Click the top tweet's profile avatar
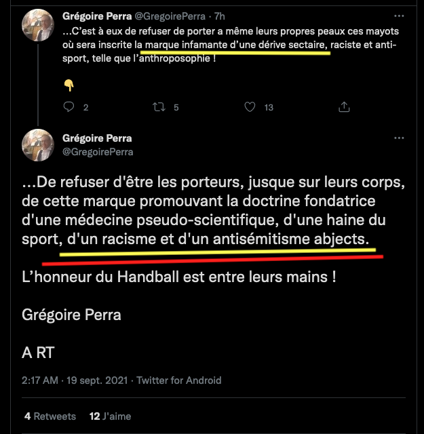Screen dimensions: 424x434 click(x=39, y=27)
